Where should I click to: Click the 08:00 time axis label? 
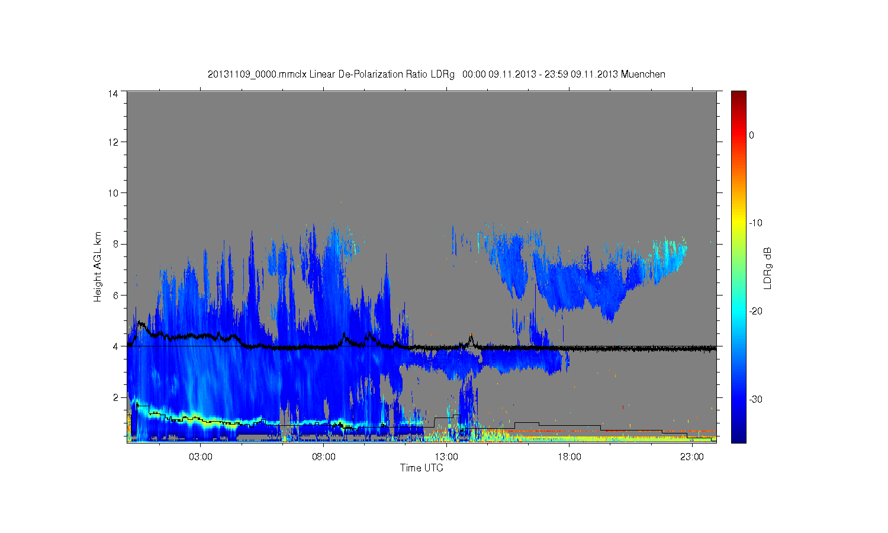[324, 457]
